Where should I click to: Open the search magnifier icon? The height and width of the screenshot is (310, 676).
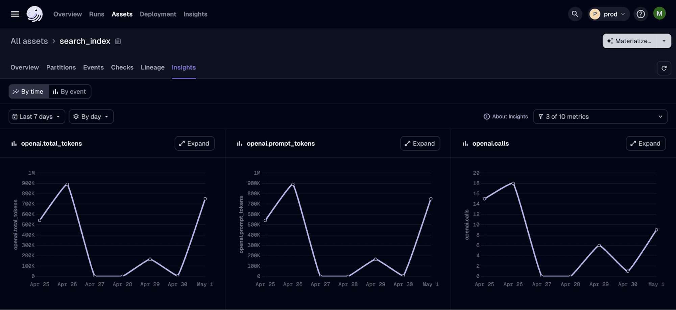pos(575,14)
